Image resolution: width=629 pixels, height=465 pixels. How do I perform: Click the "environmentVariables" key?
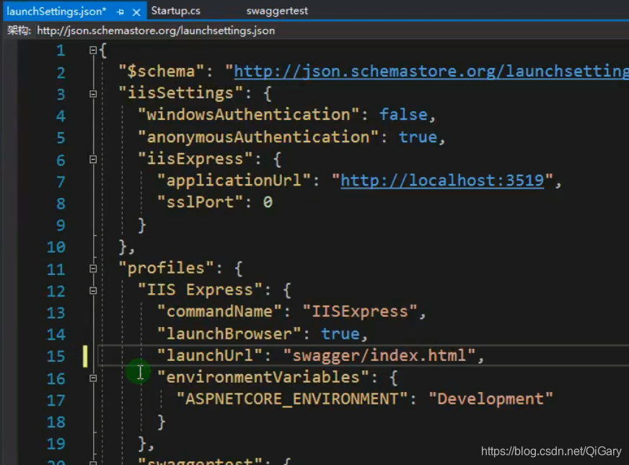coord(263,378)
